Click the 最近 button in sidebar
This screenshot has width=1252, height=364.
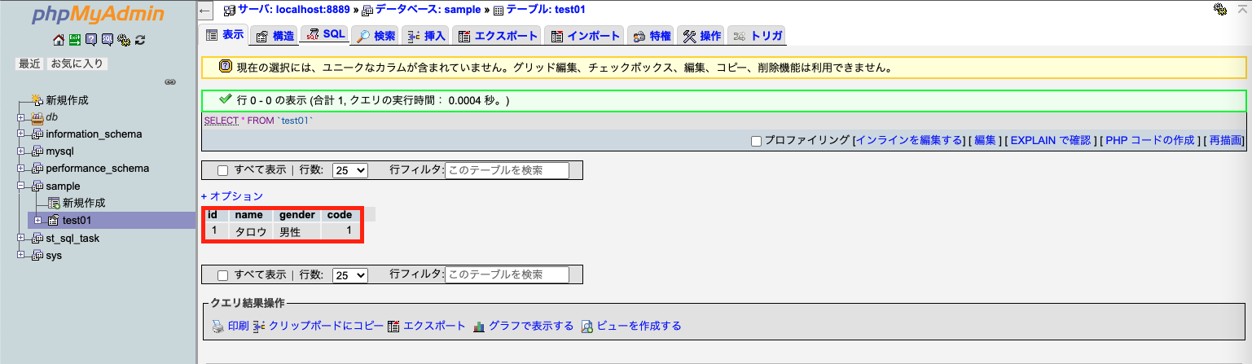click(x=30, y=64)
